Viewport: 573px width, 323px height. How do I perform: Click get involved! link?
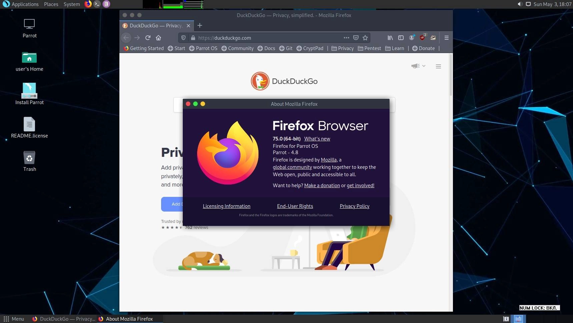(361, 185)
